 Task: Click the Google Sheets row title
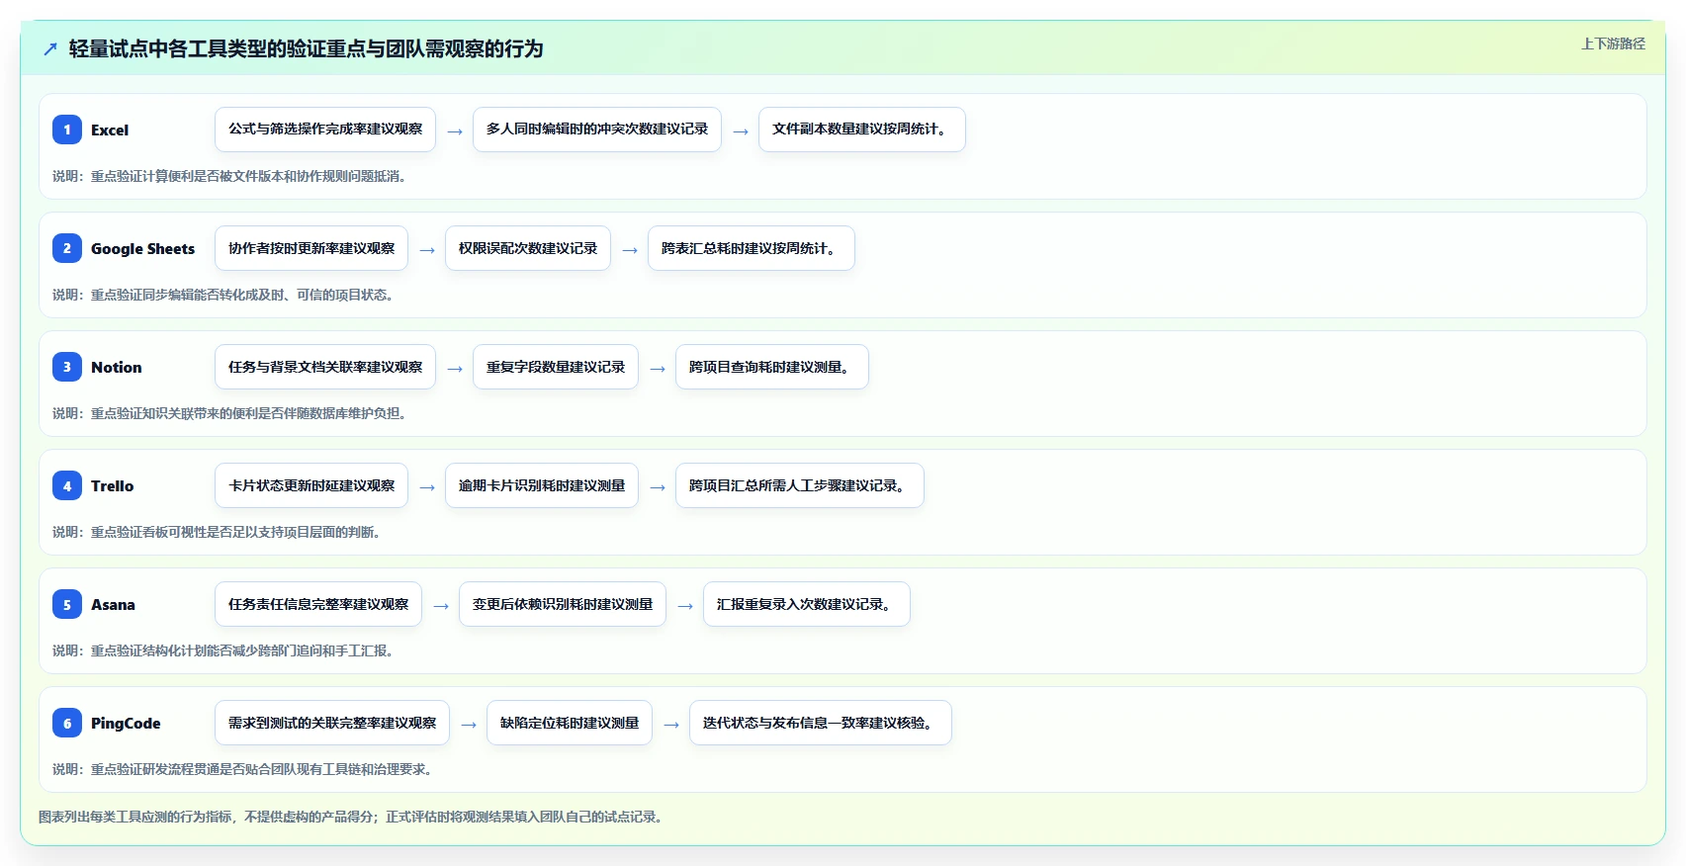tap(142, 248)
